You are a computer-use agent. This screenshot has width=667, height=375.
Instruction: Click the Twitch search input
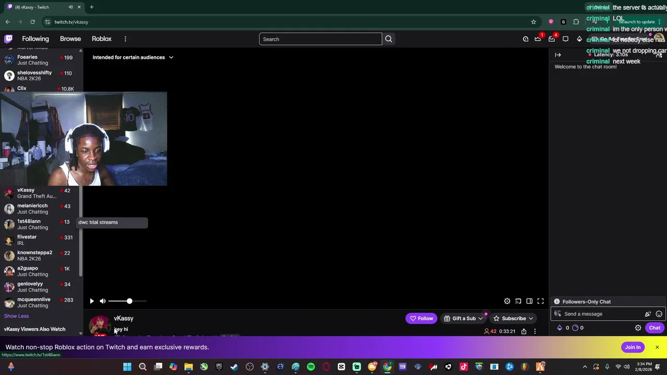click(320, 39)
